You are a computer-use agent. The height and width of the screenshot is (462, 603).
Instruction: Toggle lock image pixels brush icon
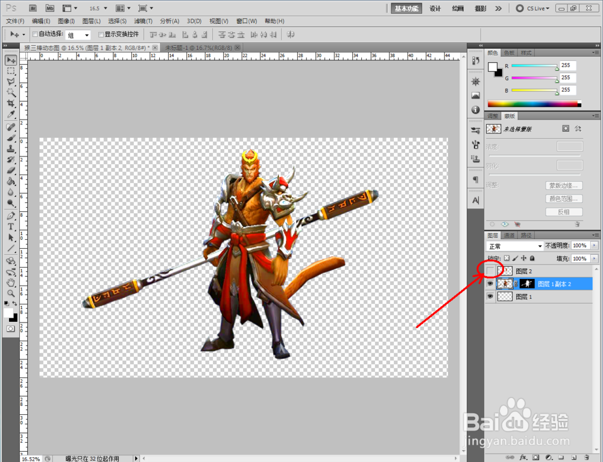pos(516,258)
